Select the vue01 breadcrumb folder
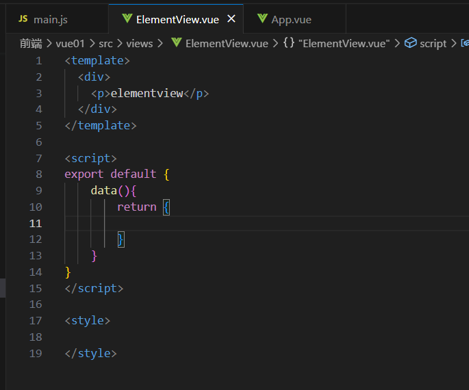469x390 pixels. [70, 43]
